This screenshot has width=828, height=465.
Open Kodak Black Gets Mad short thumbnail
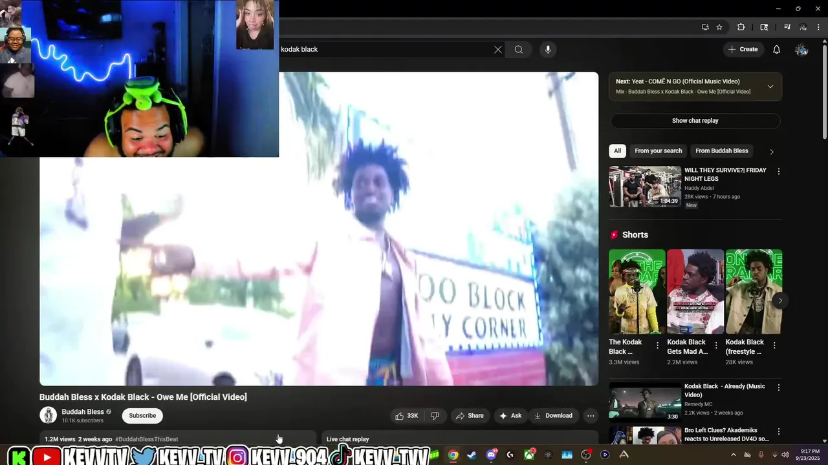click(695, 291)
